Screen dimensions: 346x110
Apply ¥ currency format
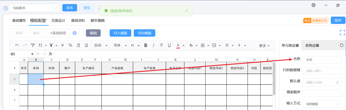point(62,45)
